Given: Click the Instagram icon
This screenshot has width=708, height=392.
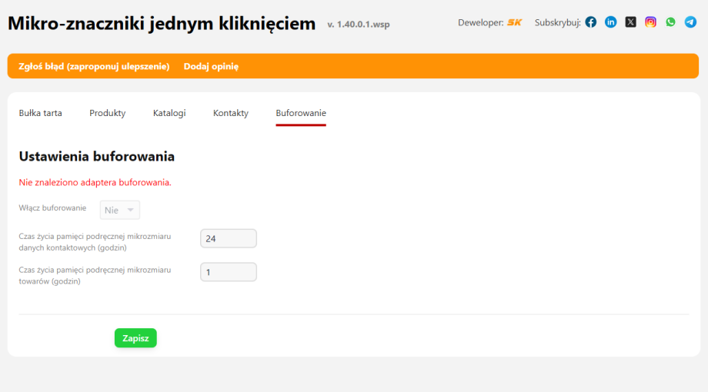Looking at the screenshot, I should [x=651, y=22].
